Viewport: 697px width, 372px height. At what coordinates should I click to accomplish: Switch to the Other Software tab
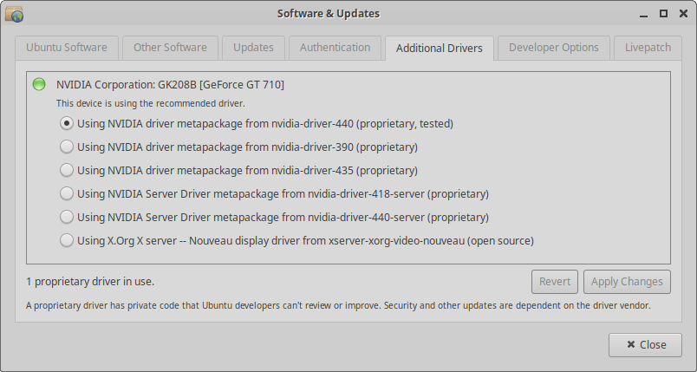coord(170,48)
